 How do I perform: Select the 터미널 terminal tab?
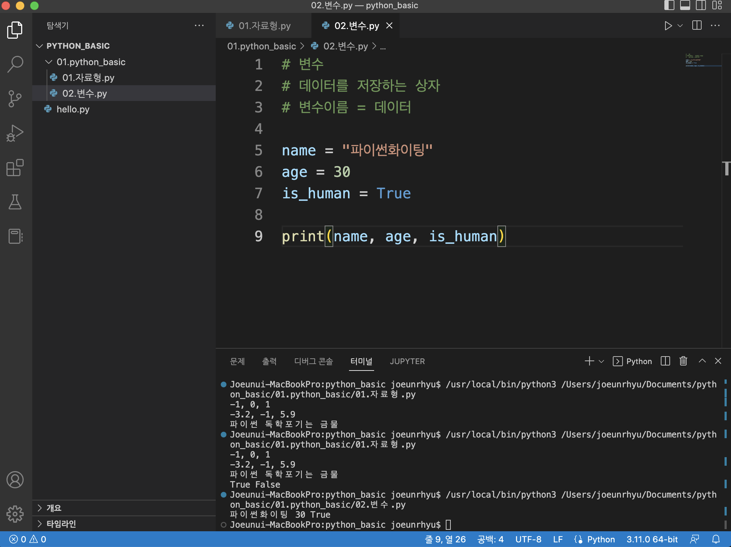[x=361, y=361]
